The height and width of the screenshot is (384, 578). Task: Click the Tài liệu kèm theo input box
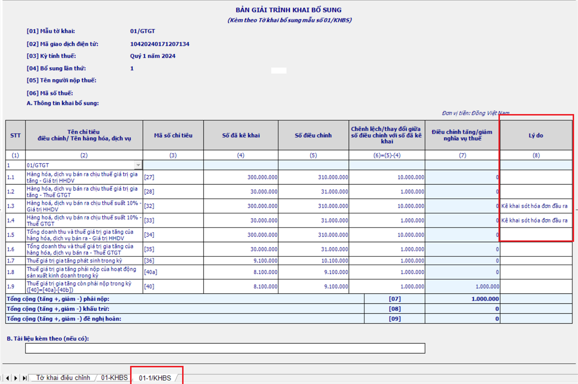point(225,348)
